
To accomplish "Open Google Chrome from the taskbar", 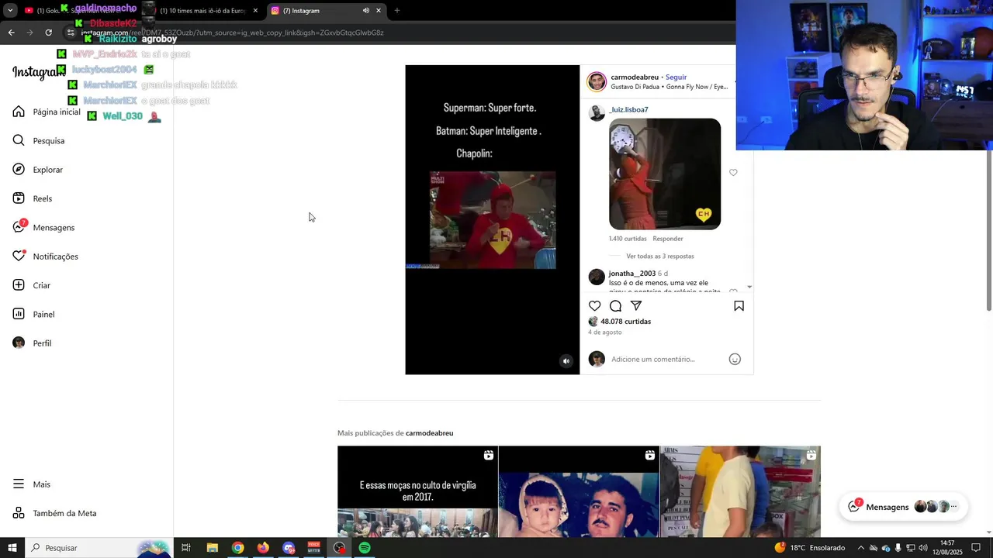I will [x=237, y=548].
